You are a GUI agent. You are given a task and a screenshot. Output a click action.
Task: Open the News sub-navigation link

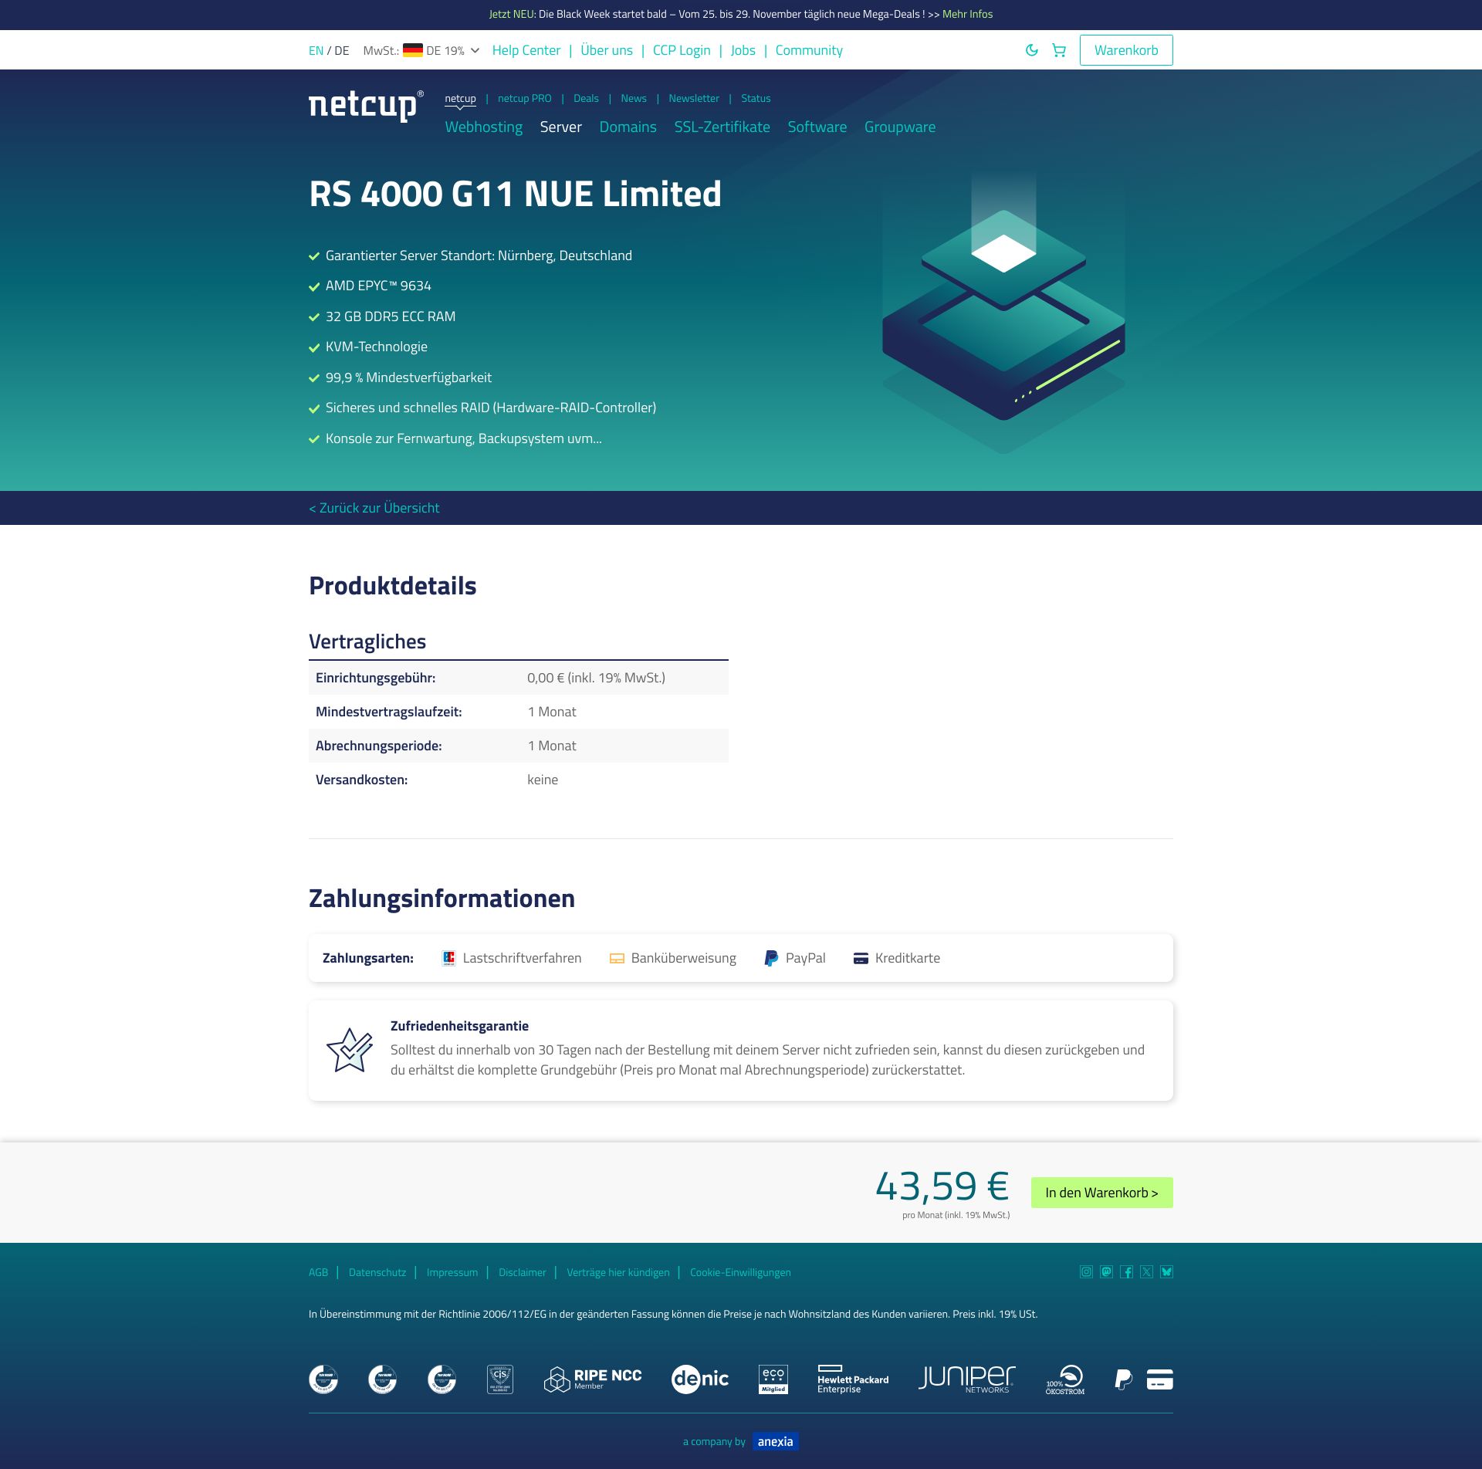coord(634,99)
